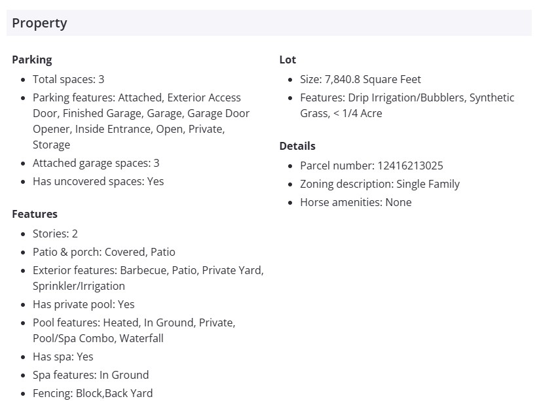Select the lot Size: 7,840.8 Square Feet entry
This screenshot has height=401, width=537.
(360, 79)
